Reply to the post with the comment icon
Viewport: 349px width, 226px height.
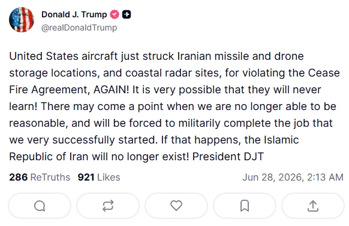point(40,206)
